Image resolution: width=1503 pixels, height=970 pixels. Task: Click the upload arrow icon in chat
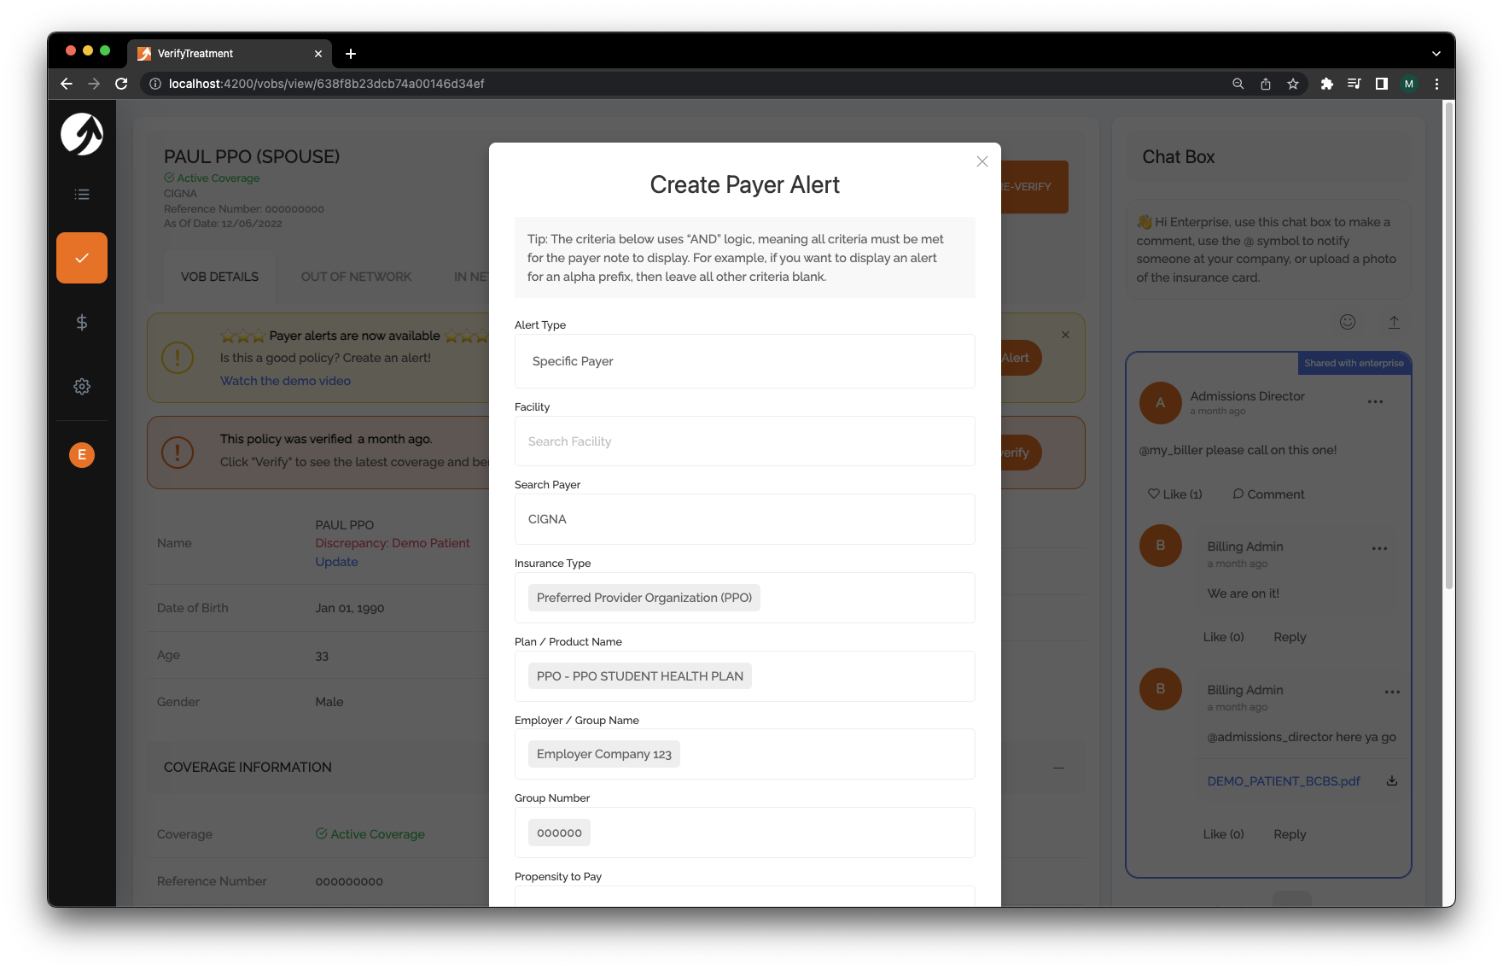click(x=1394, y=322)
